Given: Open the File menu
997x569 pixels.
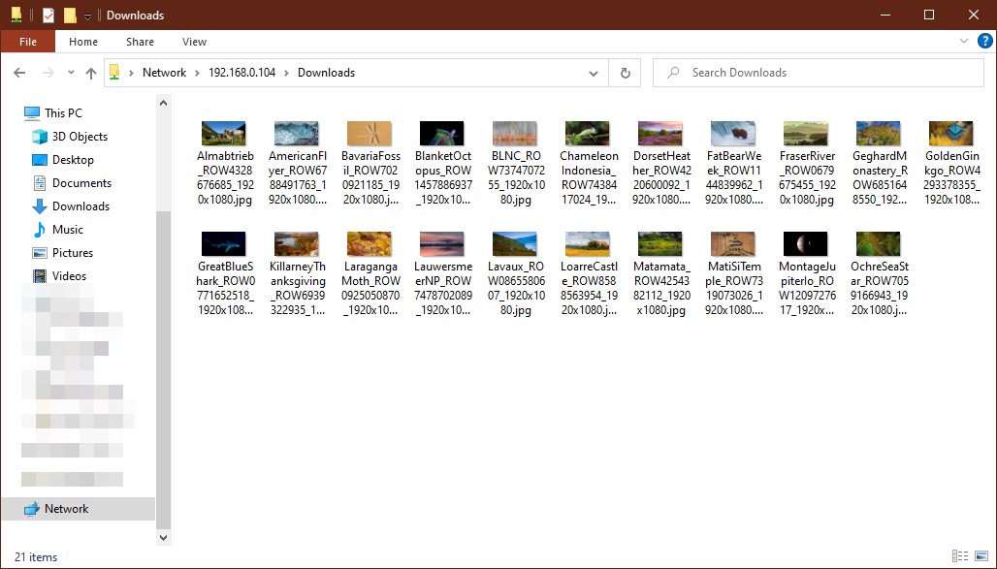Looking at the screenshot, I should coord(28,42).
